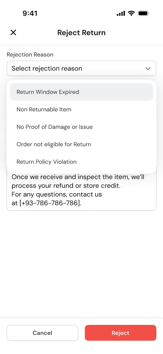This screenshot has height=354, width=163.
Task: Tap the 9:41 clock in status bar
Action: click(30, 13)
